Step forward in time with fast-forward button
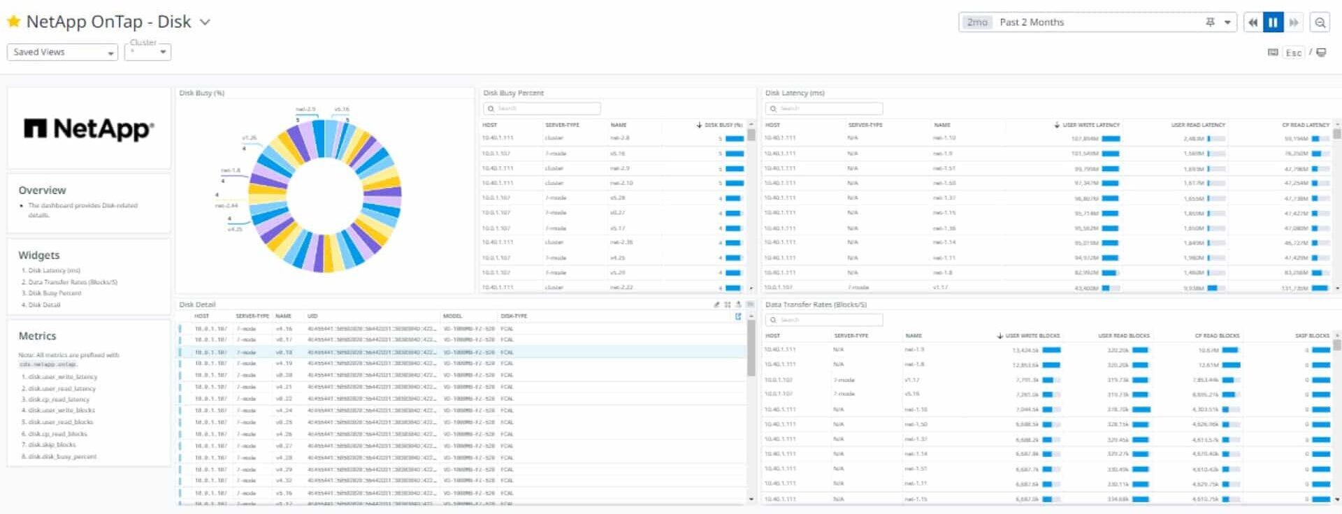The image size is (1342, 514). pyautogui.click(x=1294, y=22)
